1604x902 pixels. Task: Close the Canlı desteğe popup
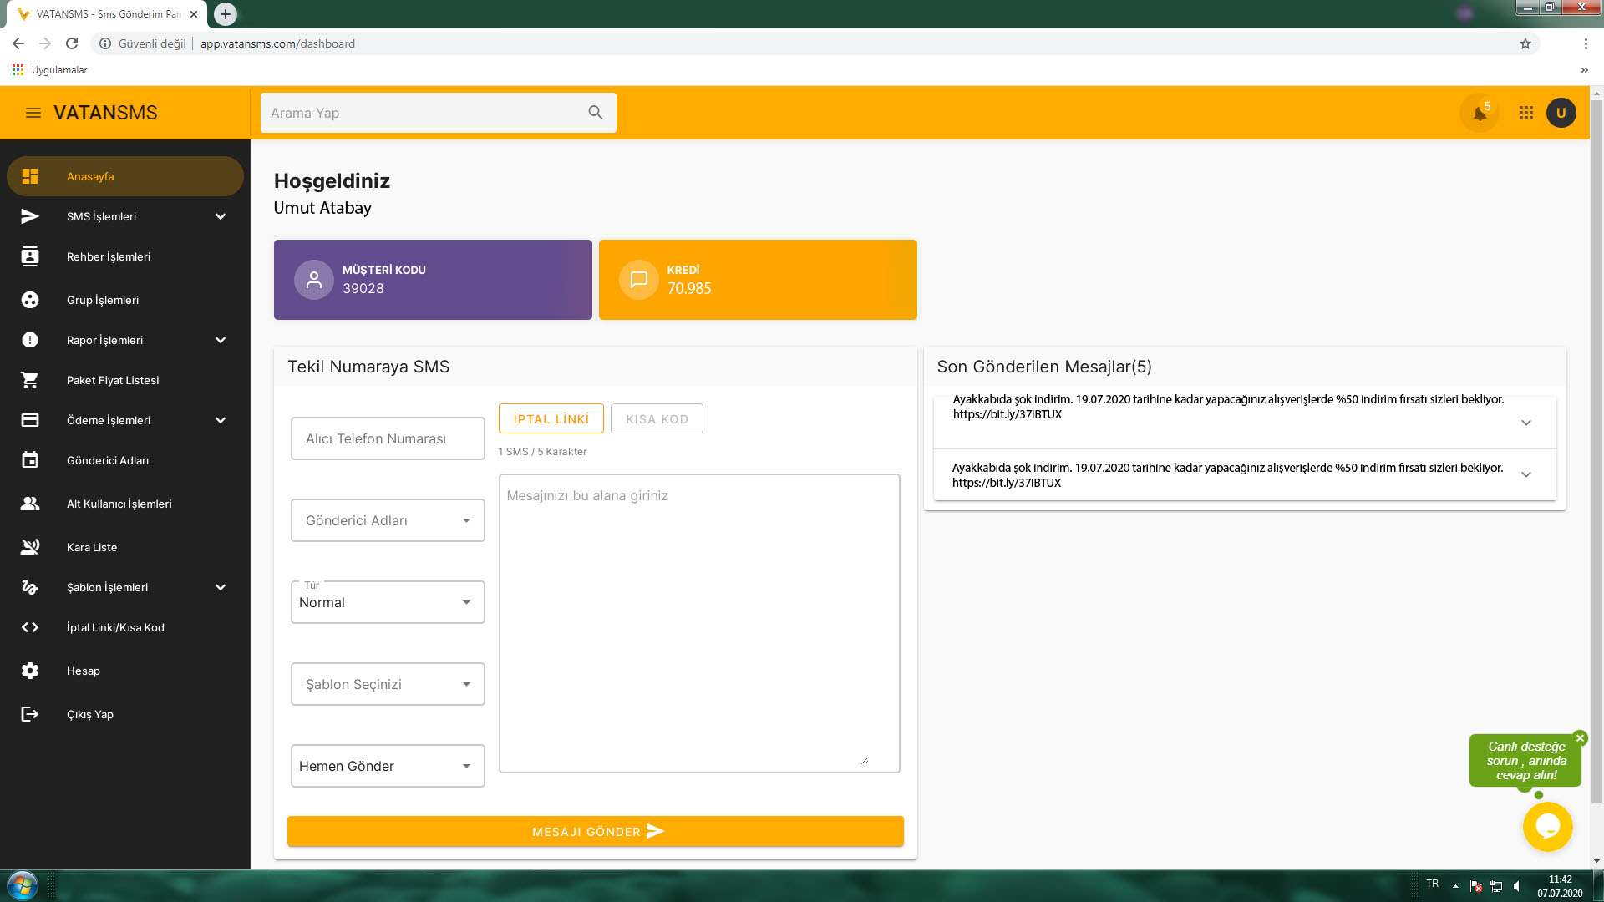click(x=1580, y=738)
